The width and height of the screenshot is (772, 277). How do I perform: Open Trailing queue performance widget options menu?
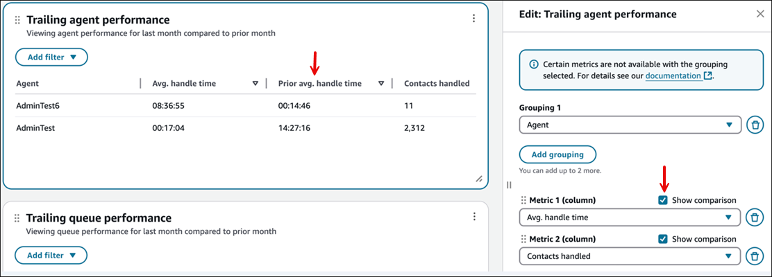pyautogui.click(x=473, y=217)
